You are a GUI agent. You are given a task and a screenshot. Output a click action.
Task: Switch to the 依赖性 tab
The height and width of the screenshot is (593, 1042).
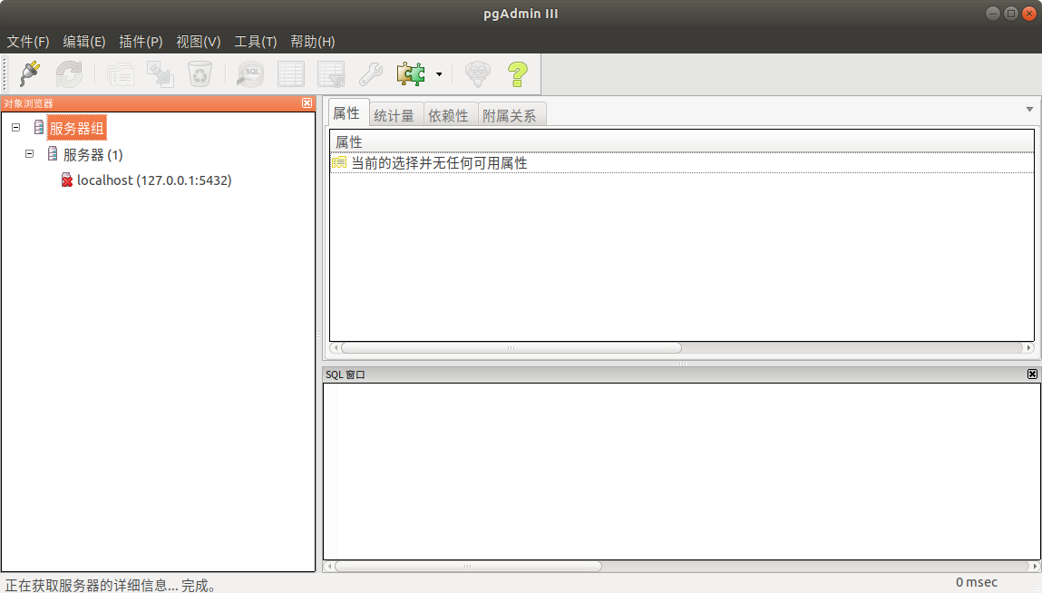pos(448,115)
